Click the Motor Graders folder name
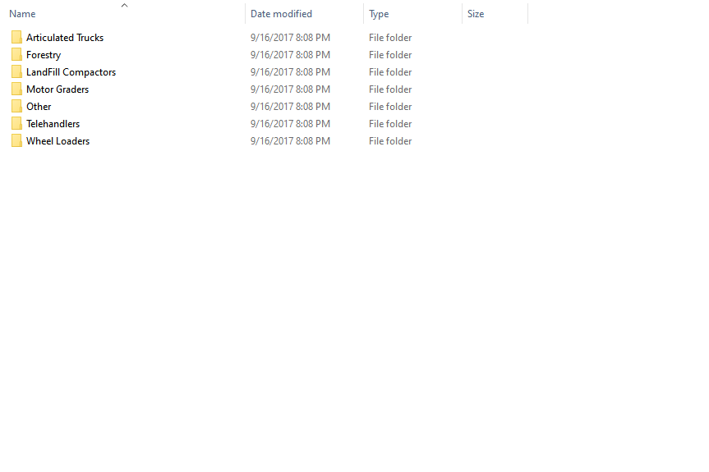 pyautogui.click(x=58, y=89)
